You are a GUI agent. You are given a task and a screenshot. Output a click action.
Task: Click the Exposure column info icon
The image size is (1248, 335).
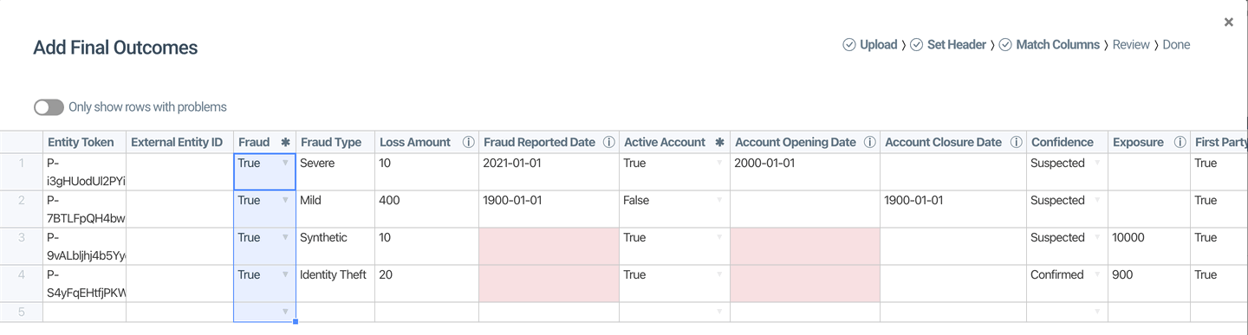(x=1180, y=142)
